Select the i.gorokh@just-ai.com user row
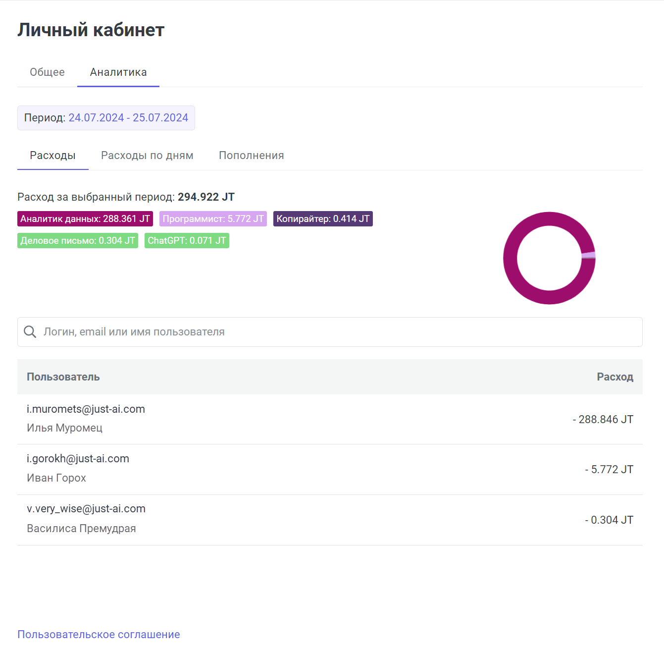This screenshot has height=654, width=664. tap(78, 459)
